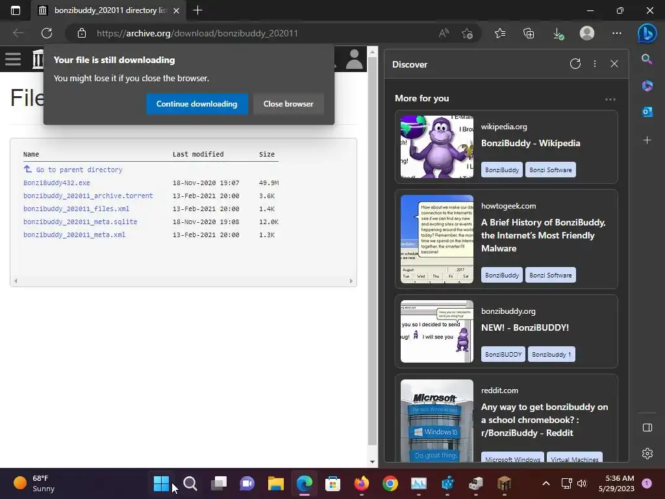
Task: Open File Explorer from the taskbar
Action: pos(275,483)
